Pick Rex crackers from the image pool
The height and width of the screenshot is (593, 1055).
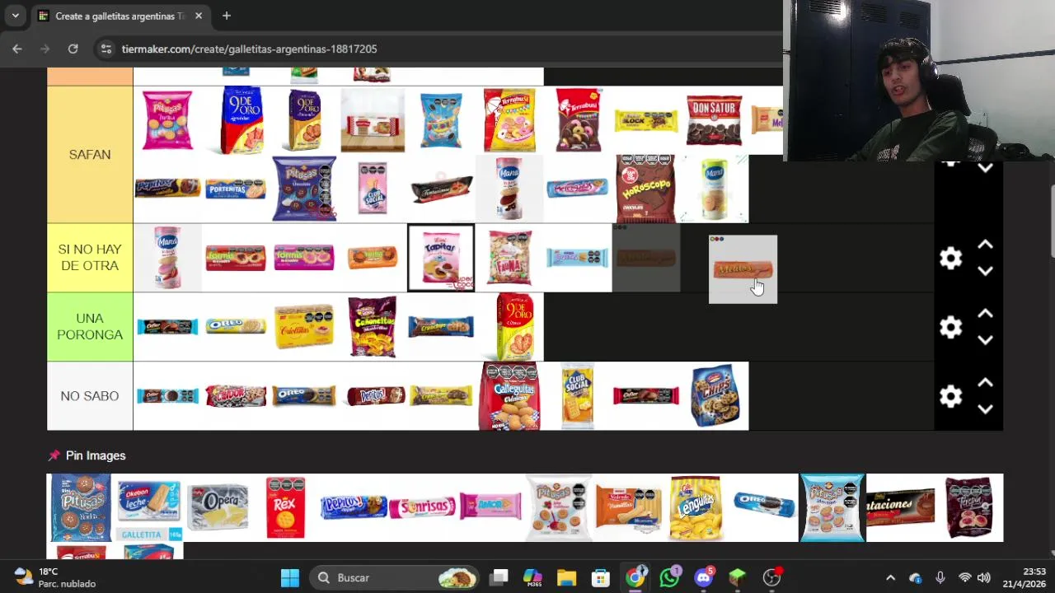(285, 507)
